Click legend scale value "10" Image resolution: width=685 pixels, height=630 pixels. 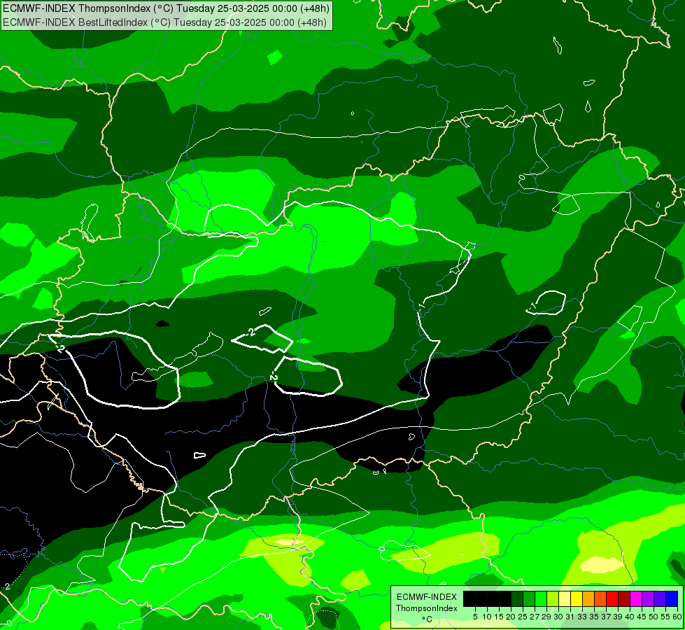[487, 617]
